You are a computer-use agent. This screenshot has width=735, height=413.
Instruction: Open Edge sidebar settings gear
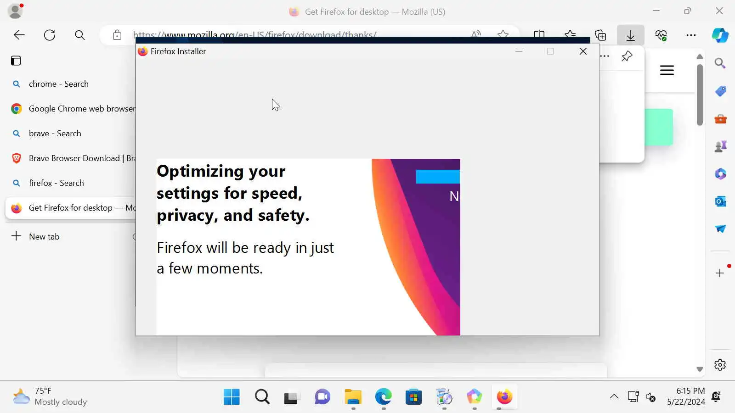point(720,365)
